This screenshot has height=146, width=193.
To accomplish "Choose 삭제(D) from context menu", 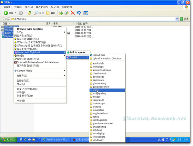I will coord(40,92).
